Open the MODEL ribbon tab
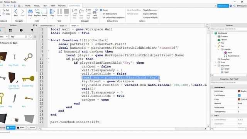This screenshot has width=247, height=139. click(37, 6)
